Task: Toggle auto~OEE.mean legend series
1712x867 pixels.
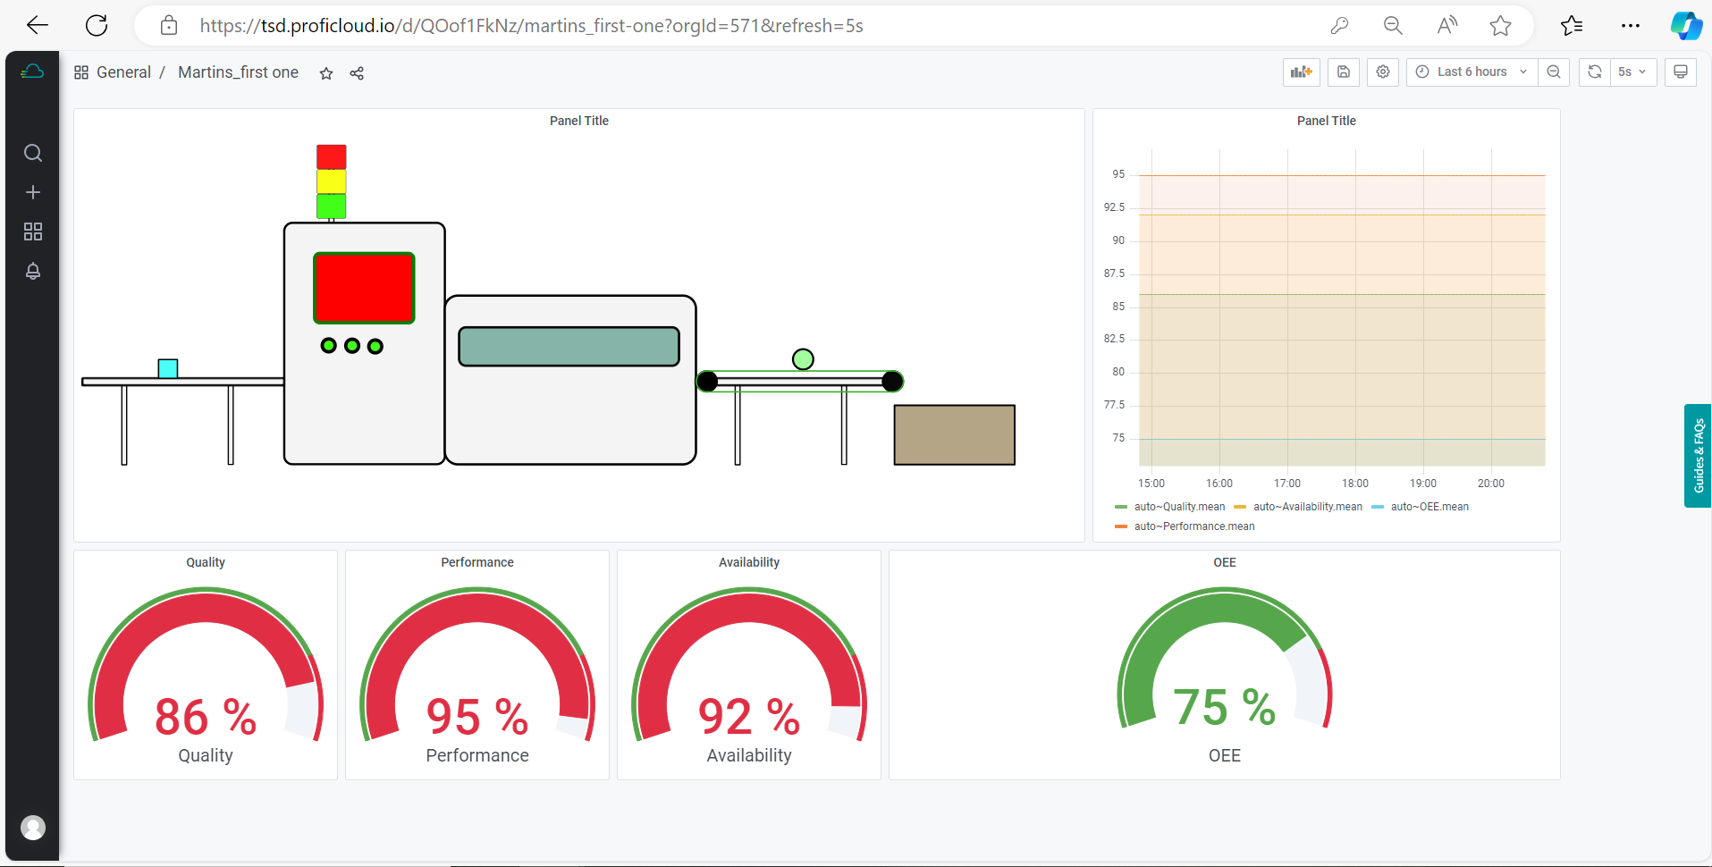Action: pyautogui.click(x=1429, y=507)
